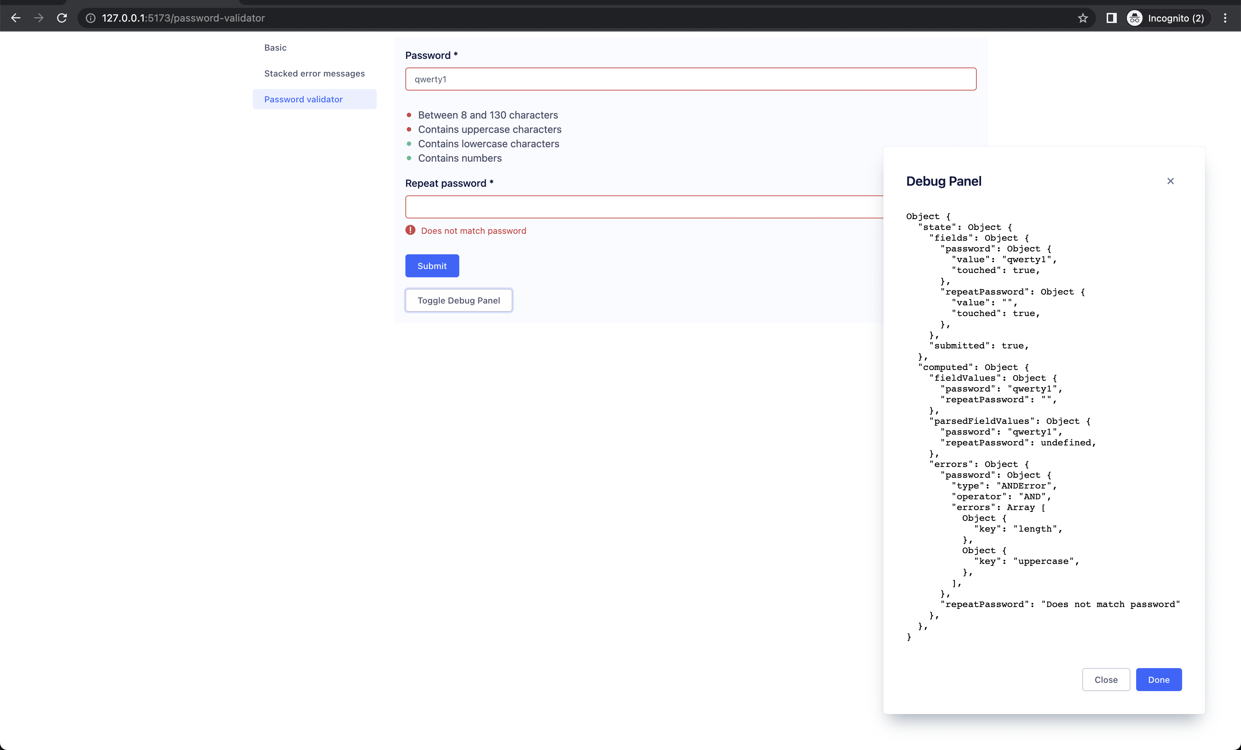Select the Password validator nav item
This screenshot has width=1241, height=750.
coord(303,99)
